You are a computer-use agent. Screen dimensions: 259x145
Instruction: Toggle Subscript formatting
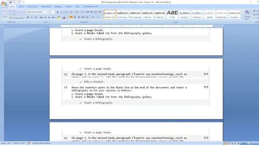[x=45, y=17]
